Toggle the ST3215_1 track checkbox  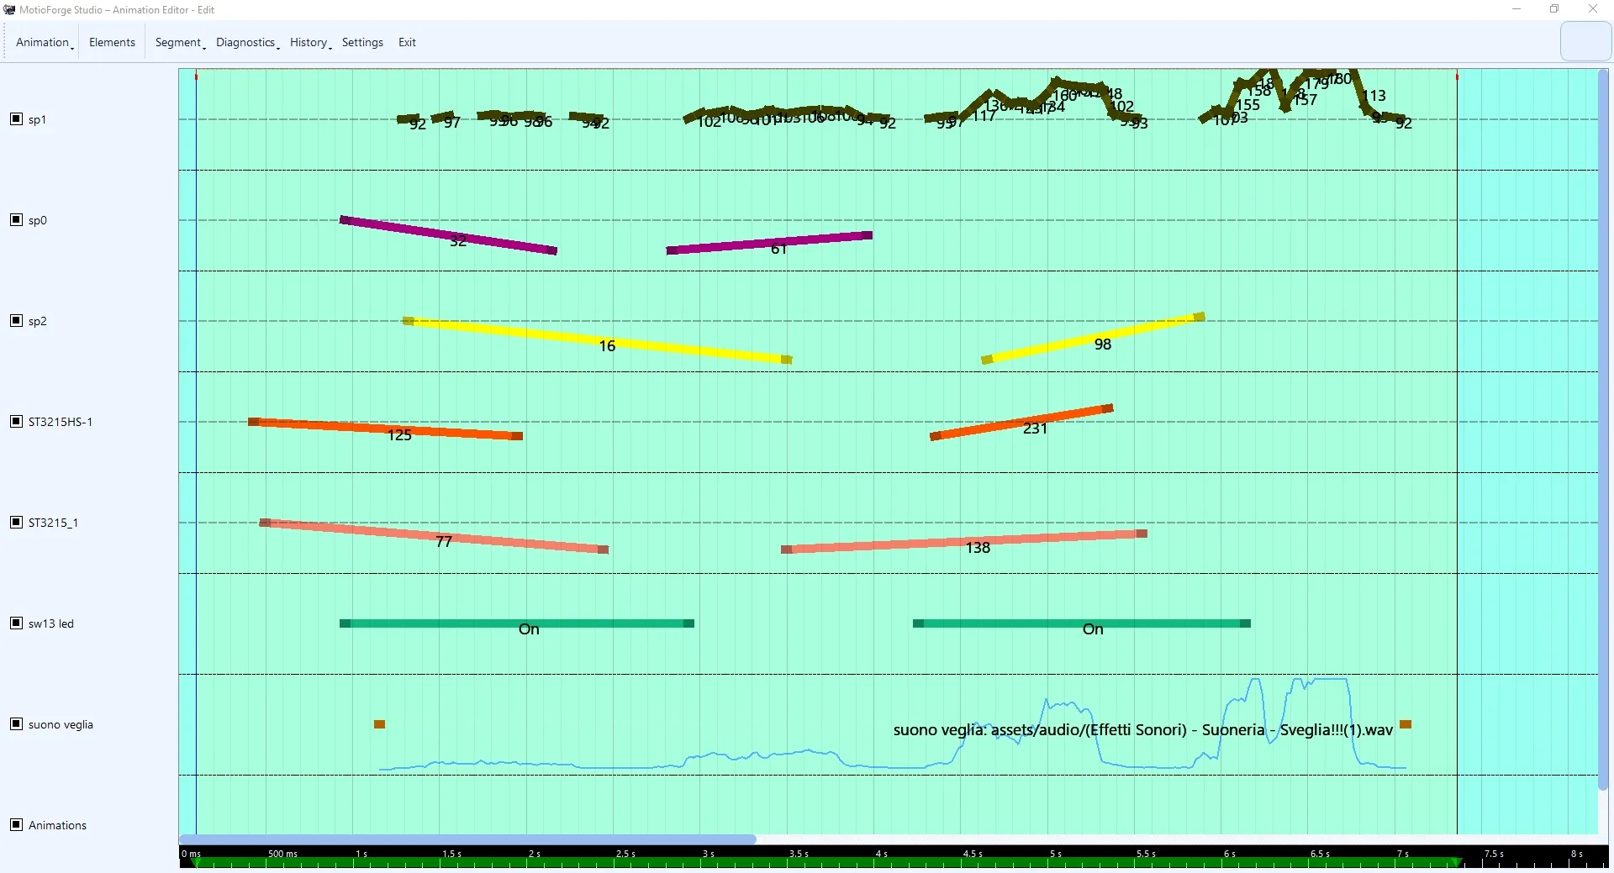click(x=16, y=522)
